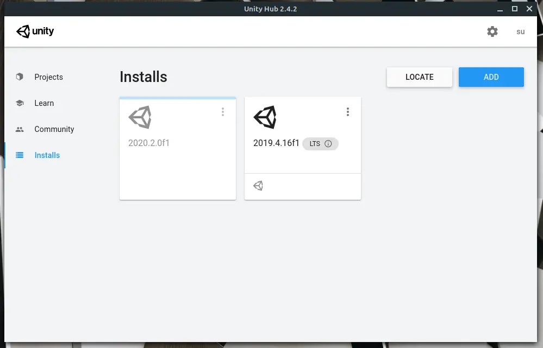Image resolution: width=543 pixels, height=348 pixels.
Task: Select the Installs sidebar item
Action: pos(47,155)
